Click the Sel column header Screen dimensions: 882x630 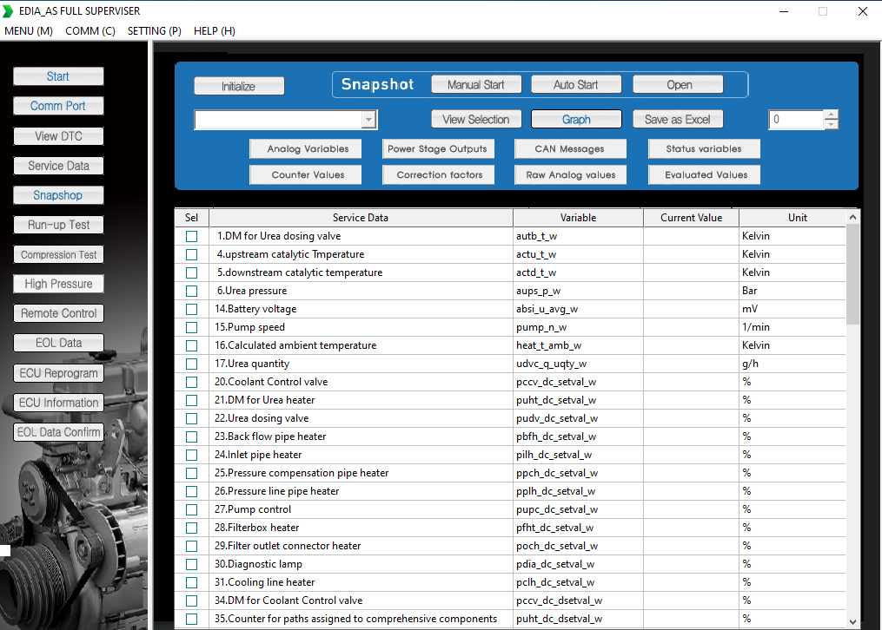[x=192, y=218]
